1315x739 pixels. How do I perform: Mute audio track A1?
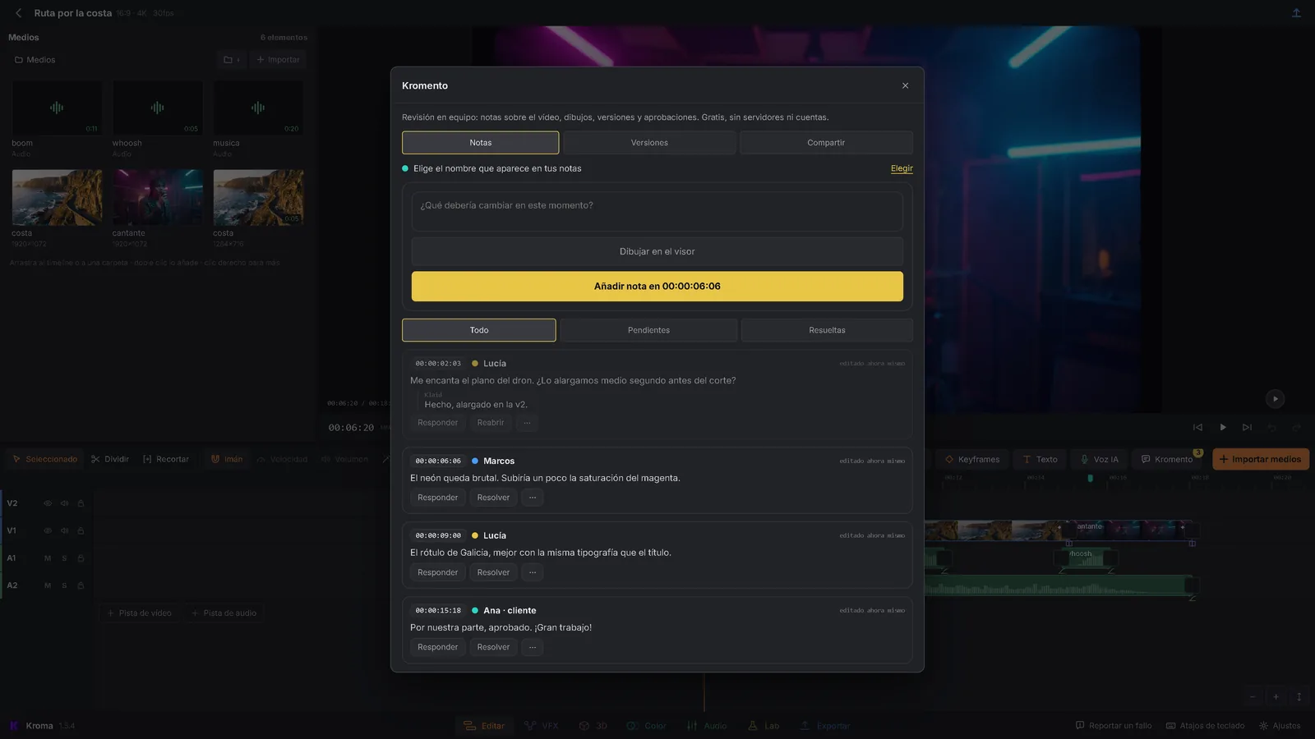[48, 558]
